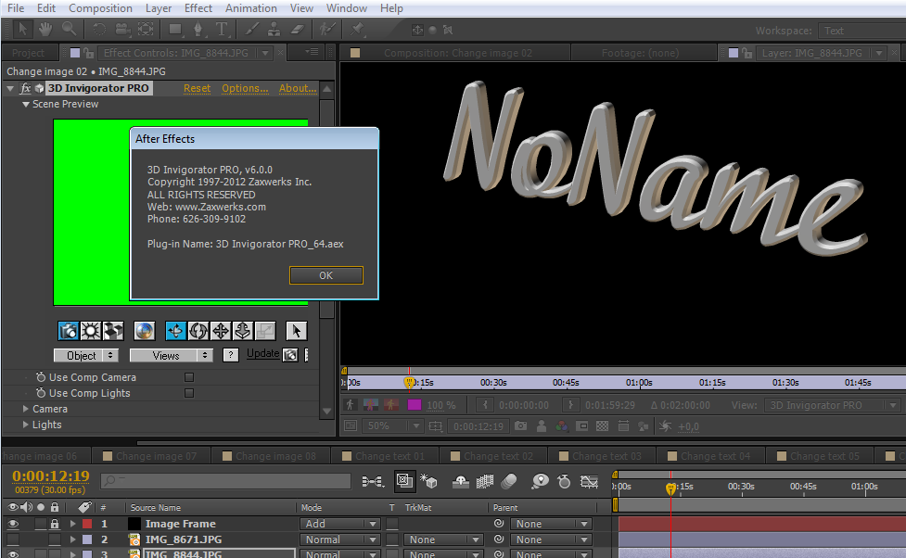
Task: Open the Object popup in Invigorator
Action: click(86, 355)
